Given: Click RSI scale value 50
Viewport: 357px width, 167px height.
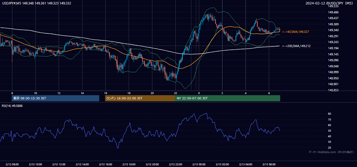Looking at the screenshot, I should point(329,131).
